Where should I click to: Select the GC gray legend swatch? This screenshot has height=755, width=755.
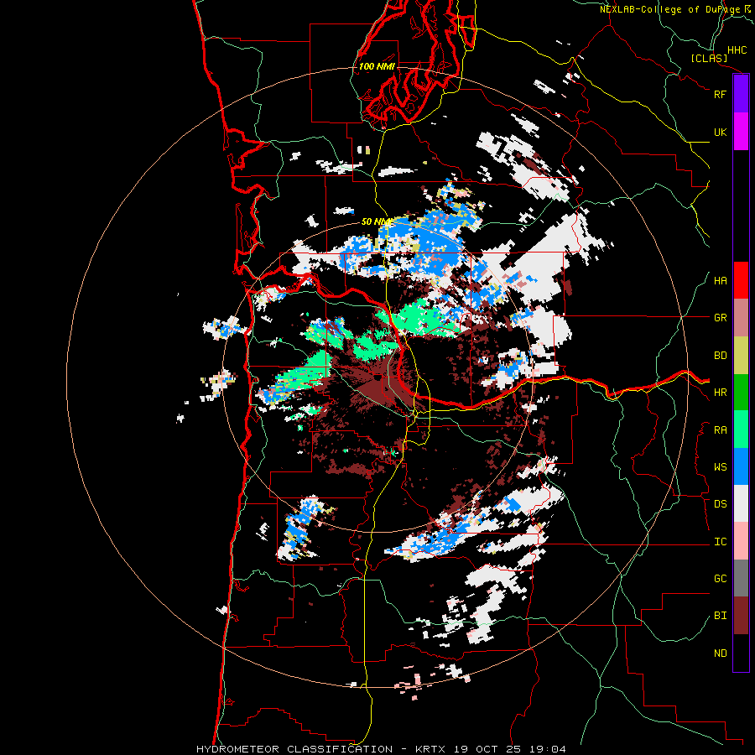(x=741, y=578)
